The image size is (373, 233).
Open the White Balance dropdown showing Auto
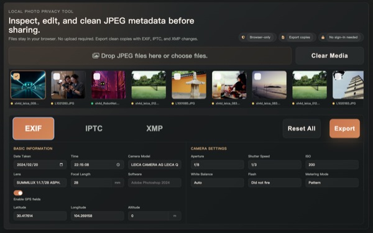(218, 183)
